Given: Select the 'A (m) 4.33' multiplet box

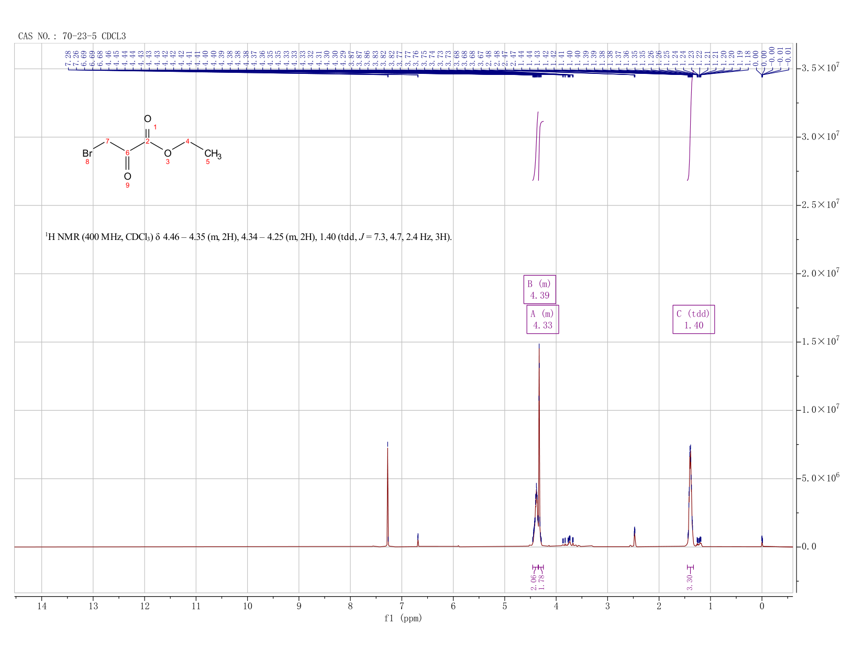Looking at the screenshot, I should tap(542, 320).
